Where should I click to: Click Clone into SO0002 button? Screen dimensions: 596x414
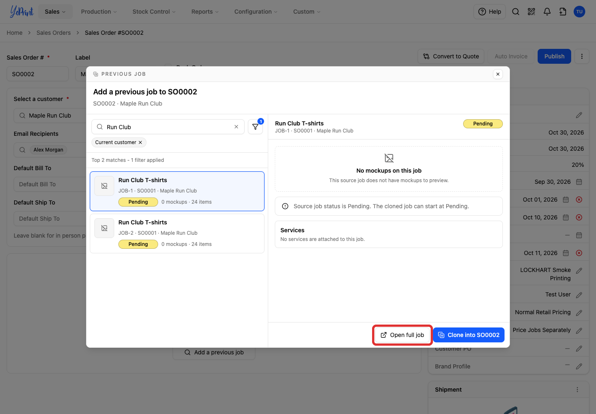(469, 335)
